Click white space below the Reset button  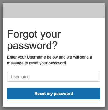click(54, 103)
